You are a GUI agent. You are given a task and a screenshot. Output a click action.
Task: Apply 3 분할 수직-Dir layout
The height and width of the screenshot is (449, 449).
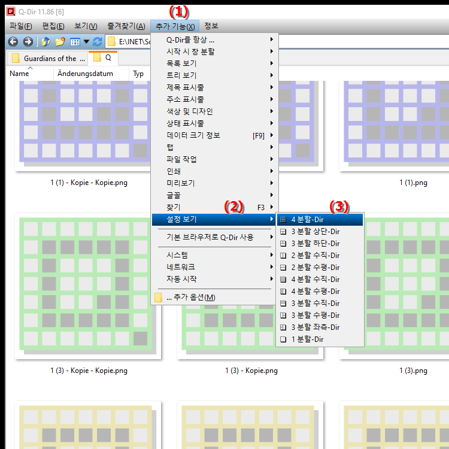[x=320, y=304]
